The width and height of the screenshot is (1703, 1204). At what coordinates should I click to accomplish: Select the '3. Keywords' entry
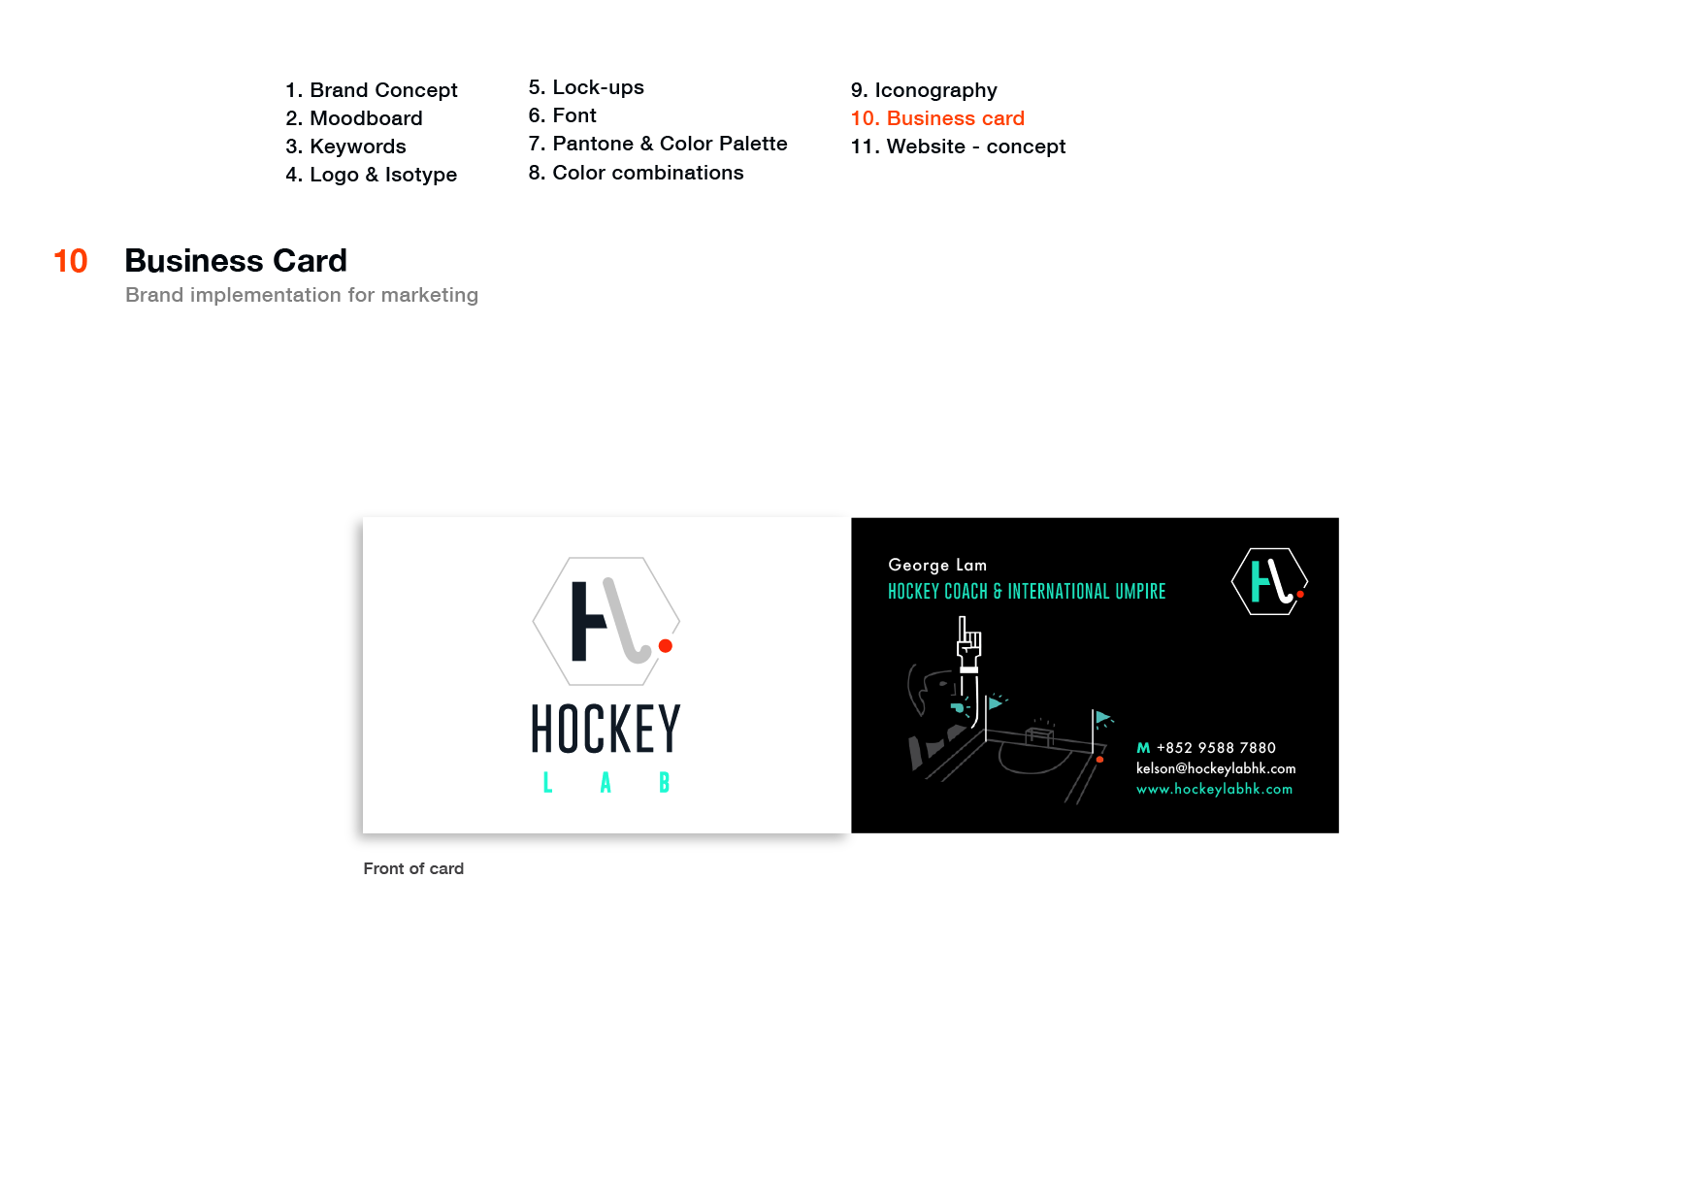point(345,146)
